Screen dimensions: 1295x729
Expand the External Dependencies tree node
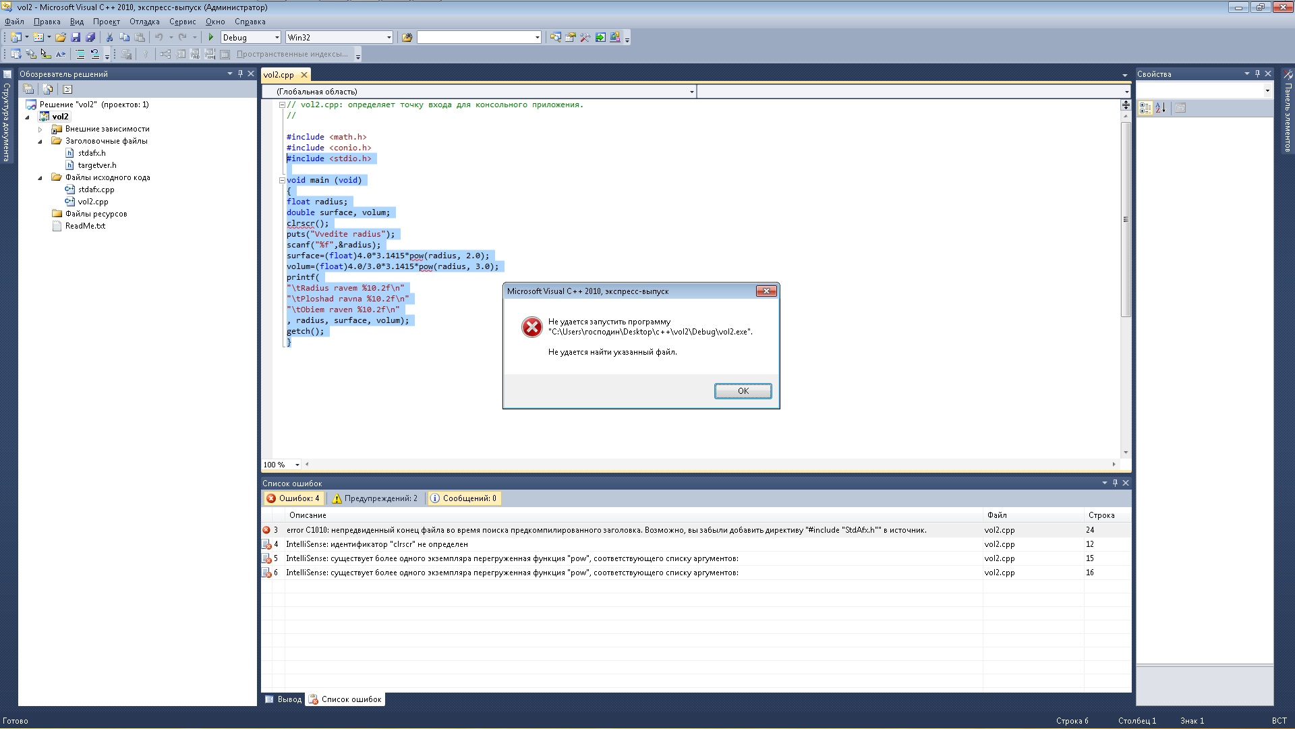click(x=40, y=129)
